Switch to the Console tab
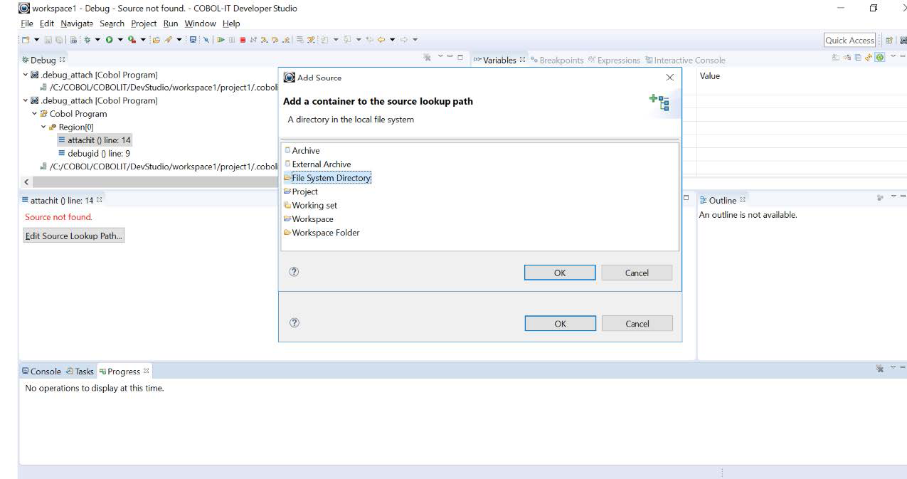This screenshot has height=479, width=907. click(x=41, y=372)
